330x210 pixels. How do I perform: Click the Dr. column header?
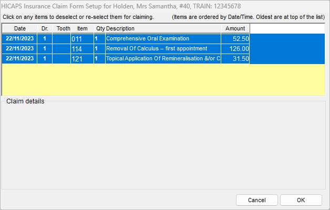pos(45,28)
